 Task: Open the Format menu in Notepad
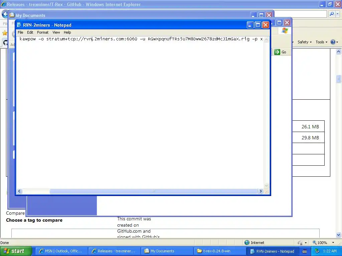[x=42, y=32]
